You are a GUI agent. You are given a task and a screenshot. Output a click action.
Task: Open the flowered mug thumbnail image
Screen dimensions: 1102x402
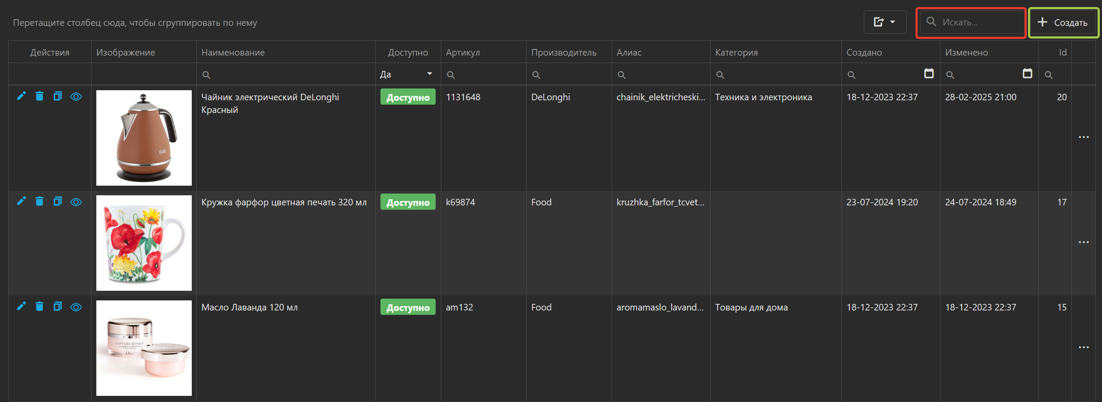coord(144,243)
